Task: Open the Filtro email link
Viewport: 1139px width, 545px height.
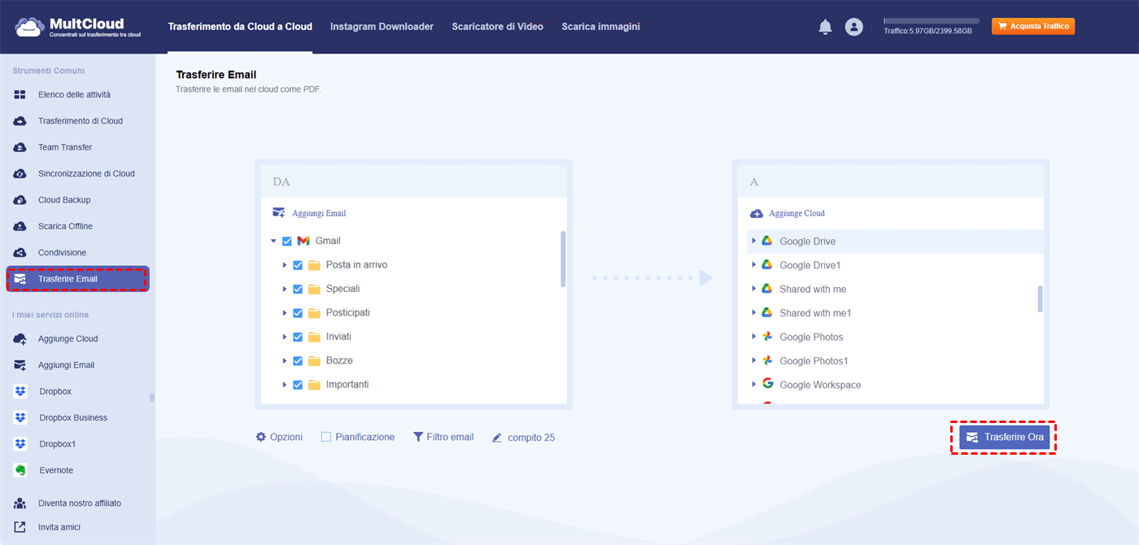Action: 443,437
